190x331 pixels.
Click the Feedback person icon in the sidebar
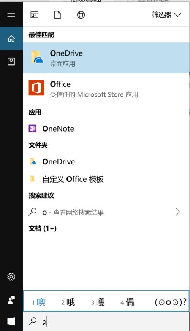11,300
